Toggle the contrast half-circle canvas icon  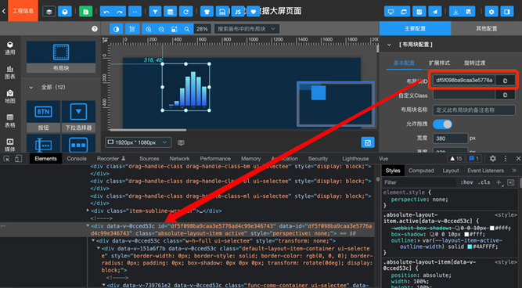[x=116, y=29]
